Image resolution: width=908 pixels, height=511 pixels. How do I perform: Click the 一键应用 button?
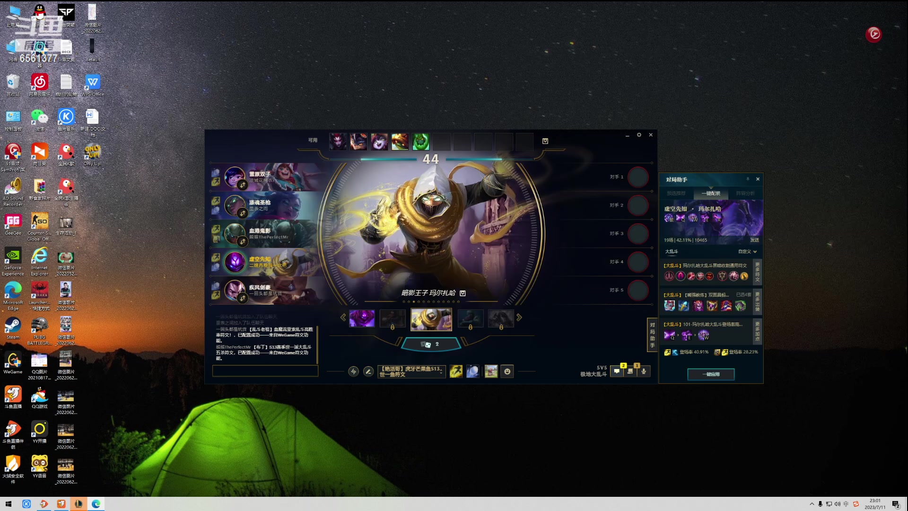click(x=711, y=375)
